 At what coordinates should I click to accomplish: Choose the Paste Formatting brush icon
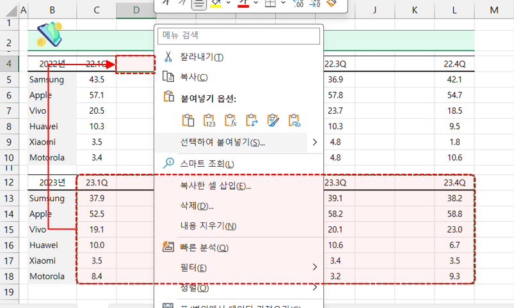click(273, 120)
